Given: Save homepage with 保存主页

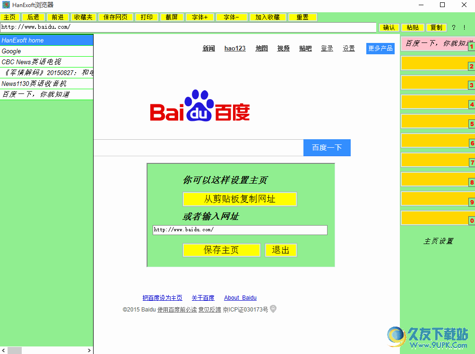Looking at the screenshot, I should pyautogui.click(x=222, y=250).
